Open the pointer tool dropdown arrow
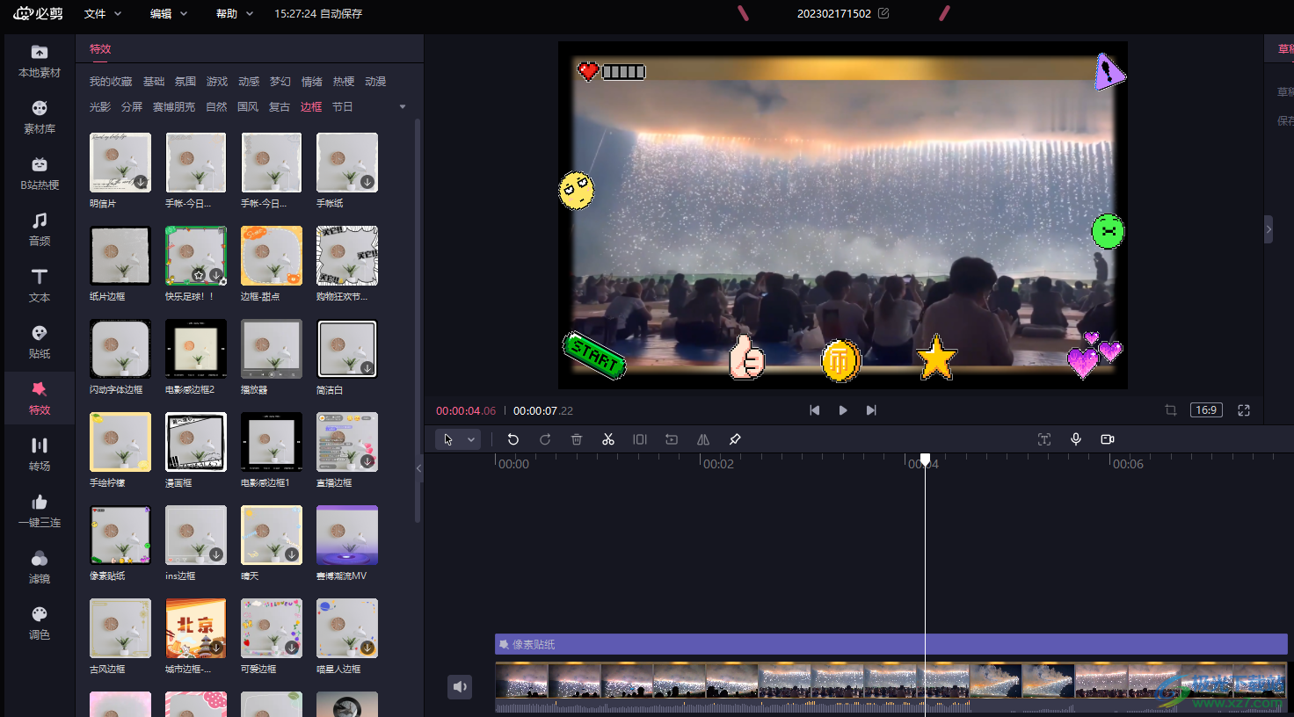 [x=471, y=439]
